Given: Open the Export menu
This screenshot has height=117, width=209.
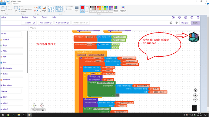Looking at the screenshot, I should point(44,17).
